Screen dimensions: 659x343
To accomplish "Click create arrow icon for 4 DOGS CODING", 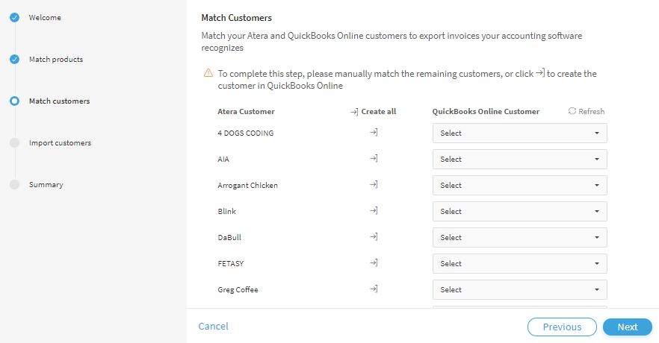I will (374, 133).
